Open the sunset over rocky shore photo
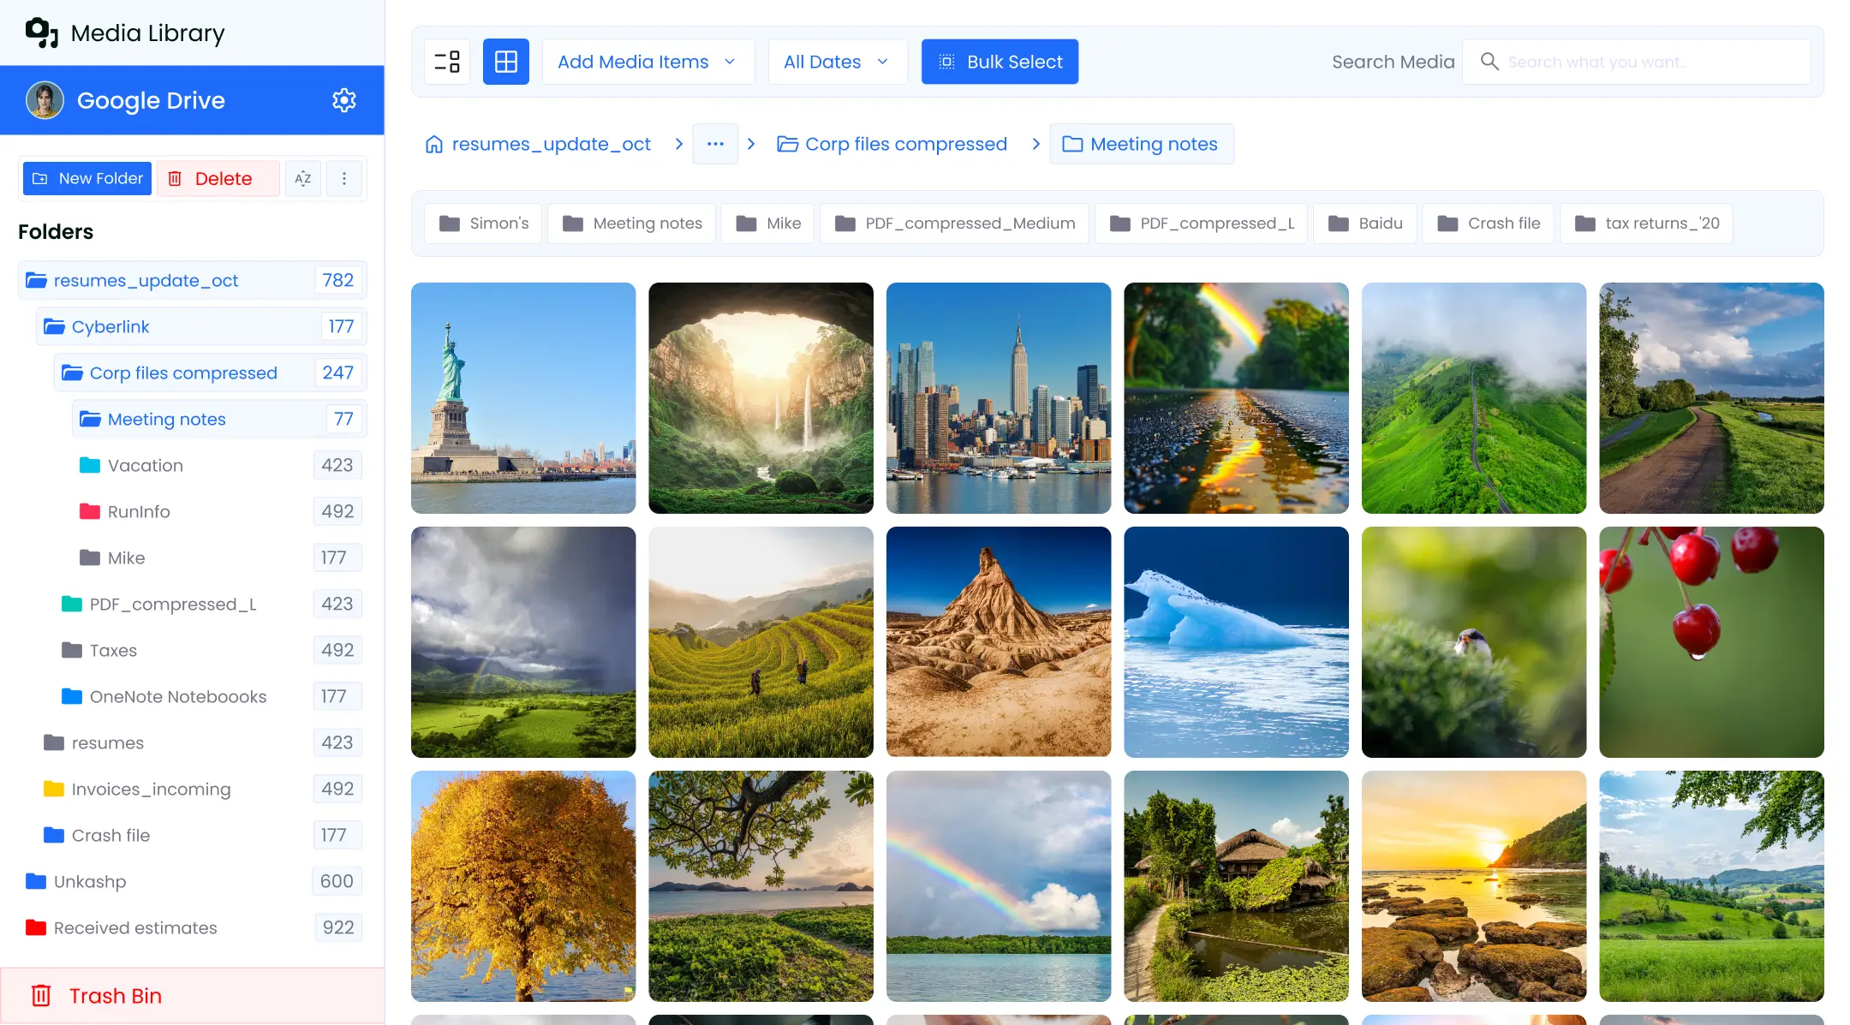Image resolution: width=1850 pixels, height=1025 pixels. pos(1474,886)
